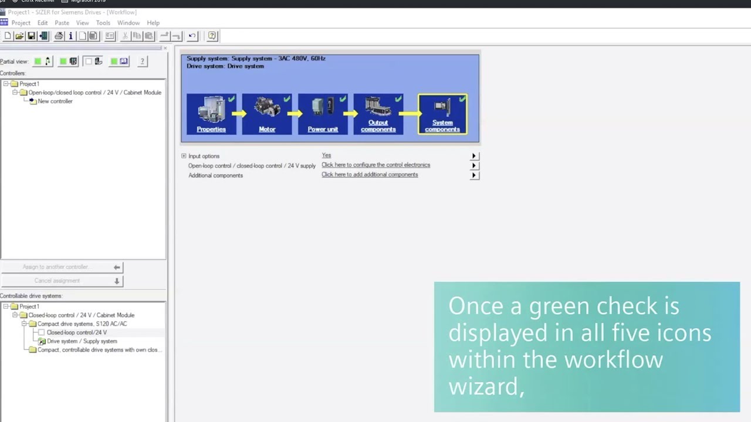
Task: Open context help question mark icon
Action: point(212,36)
